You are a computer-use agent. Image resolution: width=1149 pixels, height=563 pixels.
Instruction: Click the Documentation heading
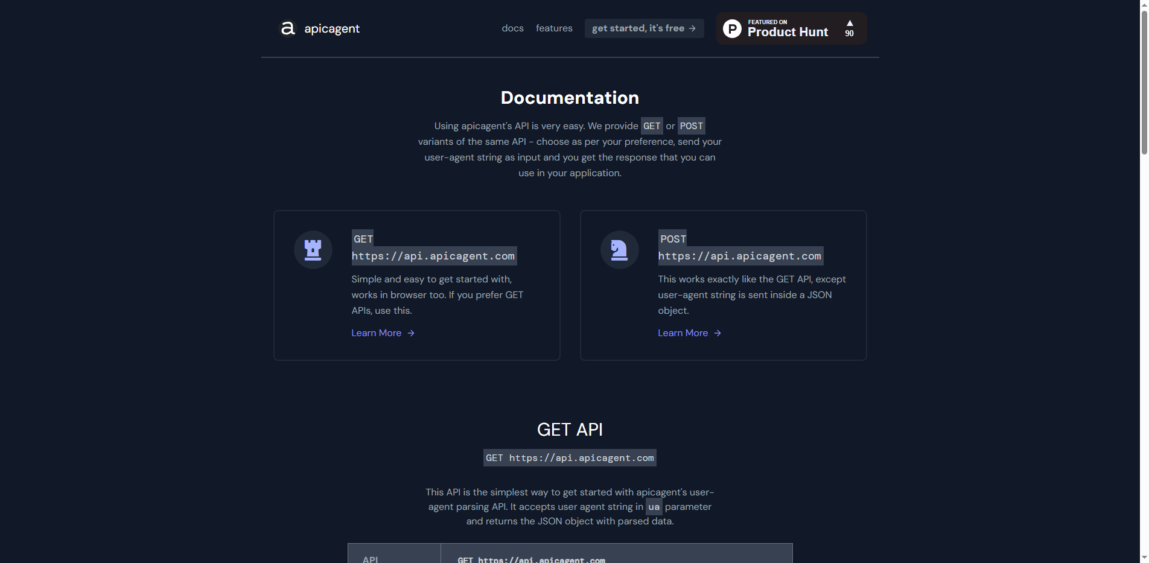click(x=570, y=98)
